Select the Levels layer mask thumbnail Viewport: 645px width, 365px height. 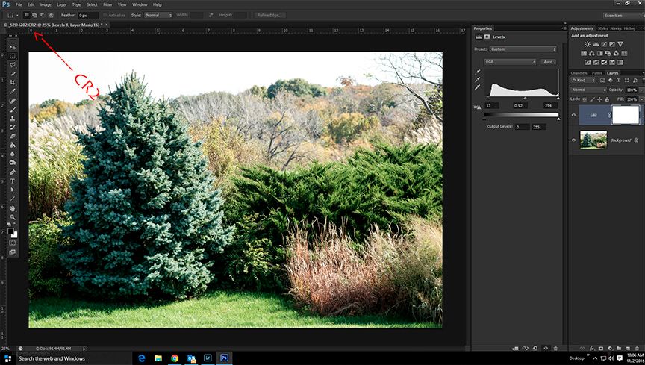coord(626,114)
